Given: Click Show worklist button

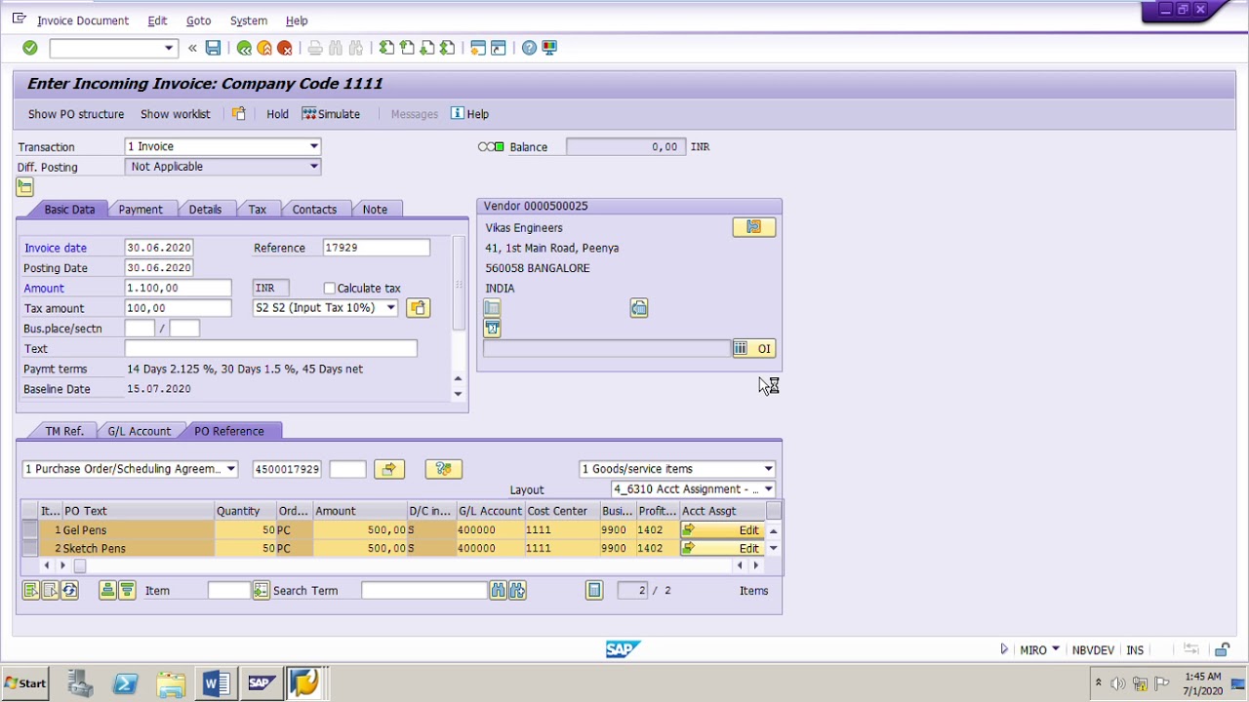Looking at the screenshot, I should click(176, 114).
